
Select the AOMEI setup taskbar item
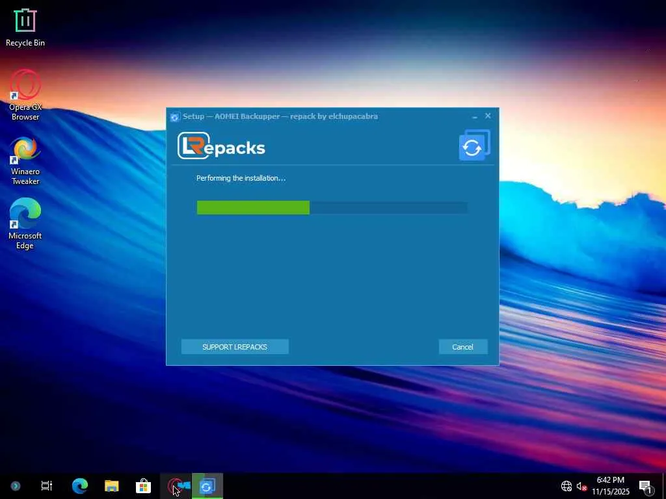point(207,486)
